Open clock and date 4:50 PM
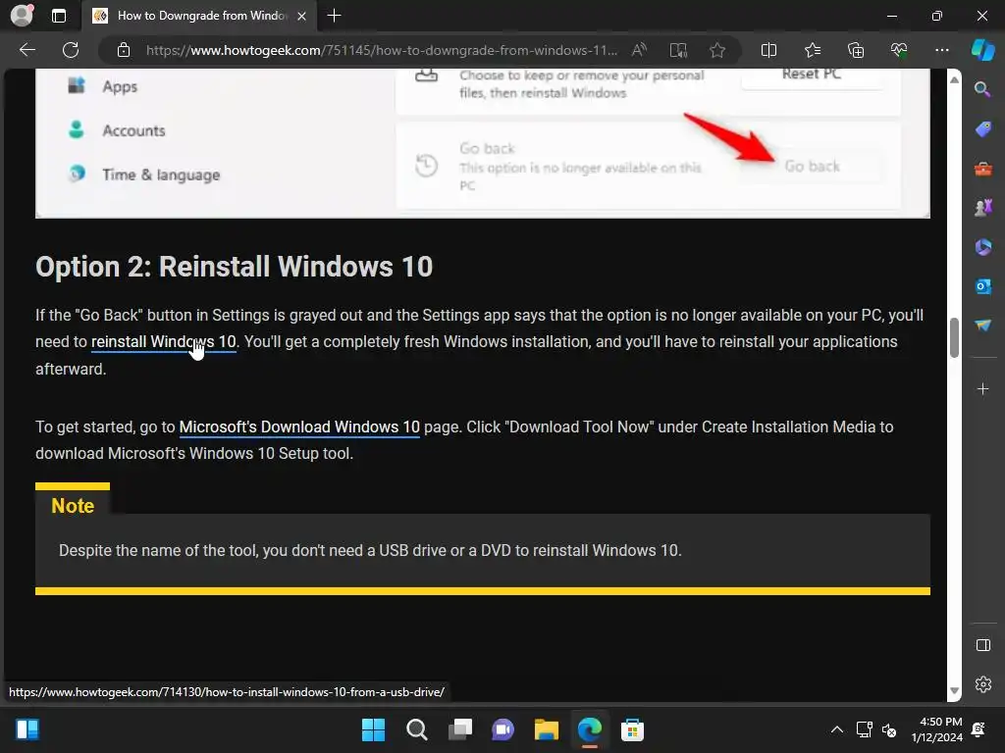Viewport: 1005px width, 753px height. tap(936, 729)
